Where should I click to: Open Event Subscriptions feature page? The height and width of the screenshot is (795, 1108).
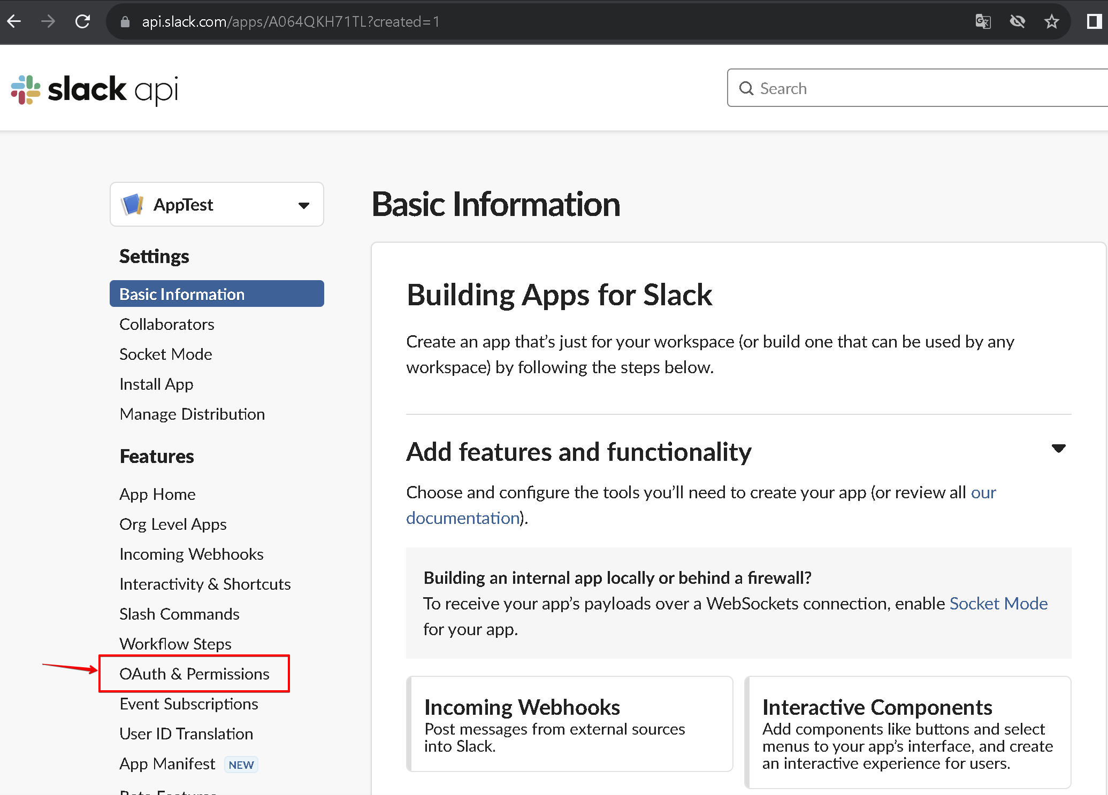[x=189, y=704]
